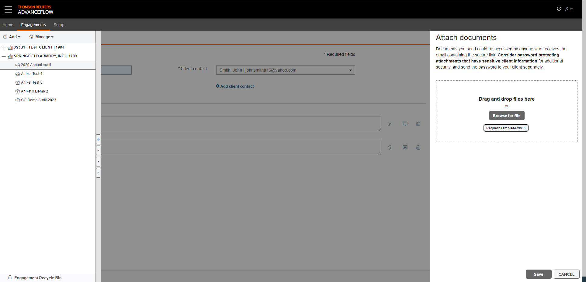Expand the 0S3B1 - TEST CLIENT node

[x=4, y=48]
